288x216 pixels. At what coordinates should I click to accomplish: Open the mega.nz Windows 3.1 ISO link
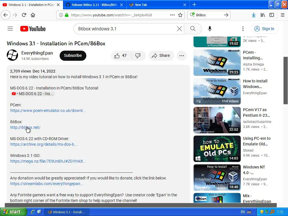[x=48, y=161]
